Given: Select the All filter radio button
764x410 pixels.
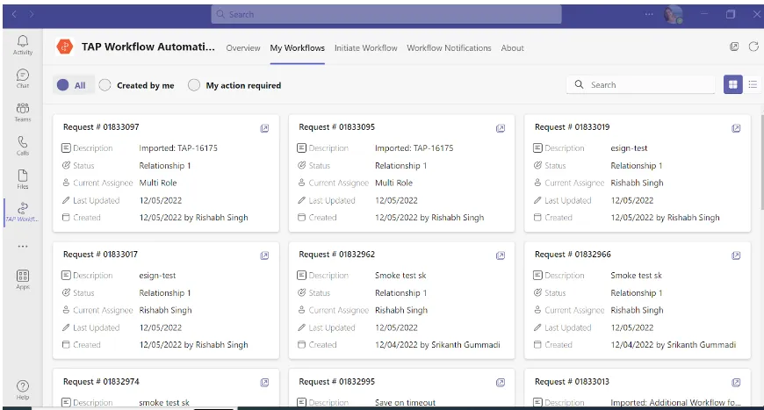Looking at the screenshot, I should [x=63, y=85].
